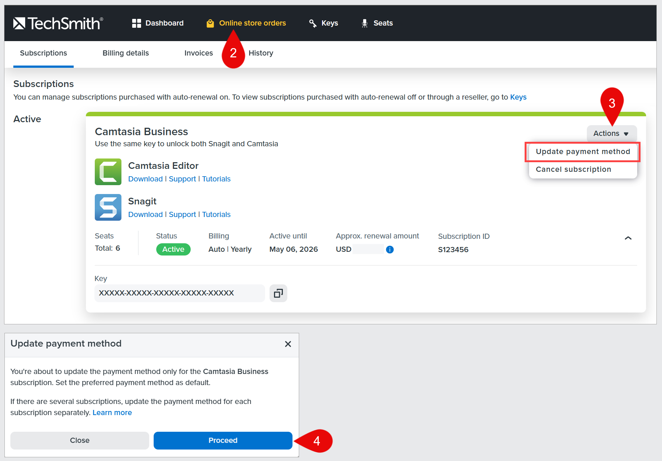
Task: Click the Proceed button
Action: point(223,441)
